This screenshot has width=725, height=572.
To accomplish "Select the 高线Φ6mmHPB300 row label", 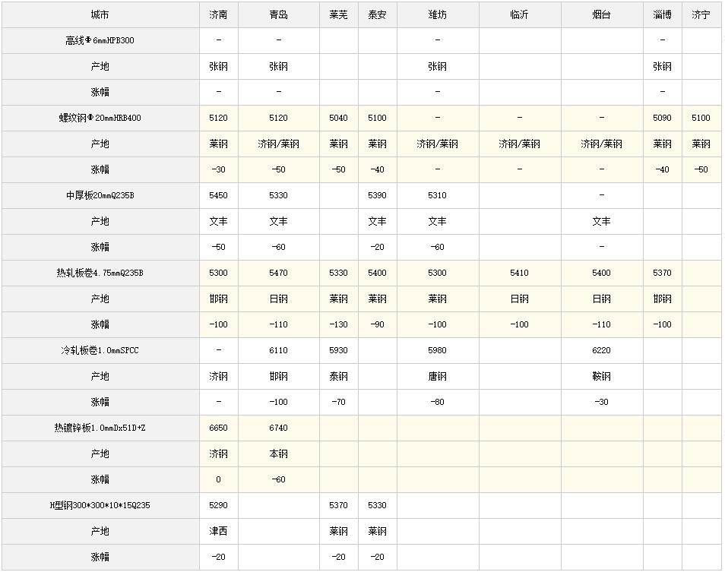I will click(100, 41).
